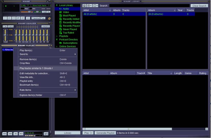Open the equalizer PRESETS button
Image resolution: width=211 pixels, height=138 pixels.
pos(46,26)
